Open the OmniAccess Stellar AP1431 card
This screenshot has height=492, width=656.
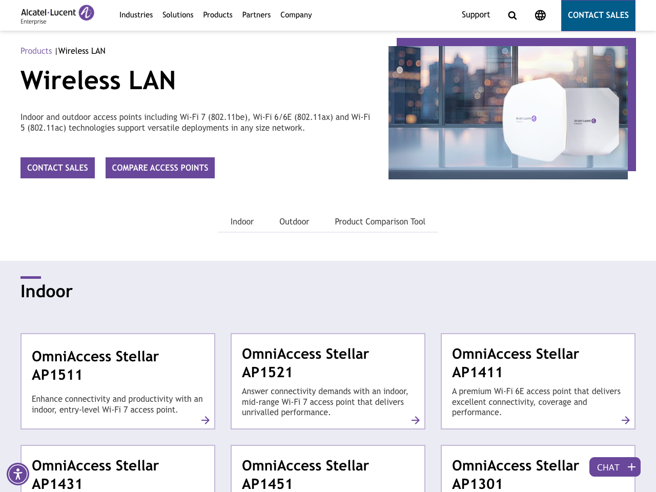point(118,469)
